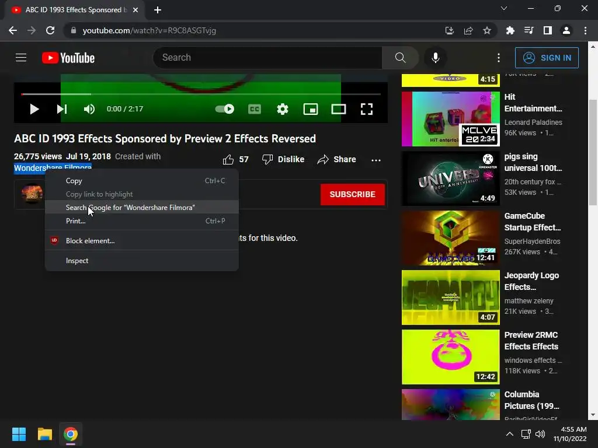
Task: Click the search magnifier button
Action: (400, 58)
